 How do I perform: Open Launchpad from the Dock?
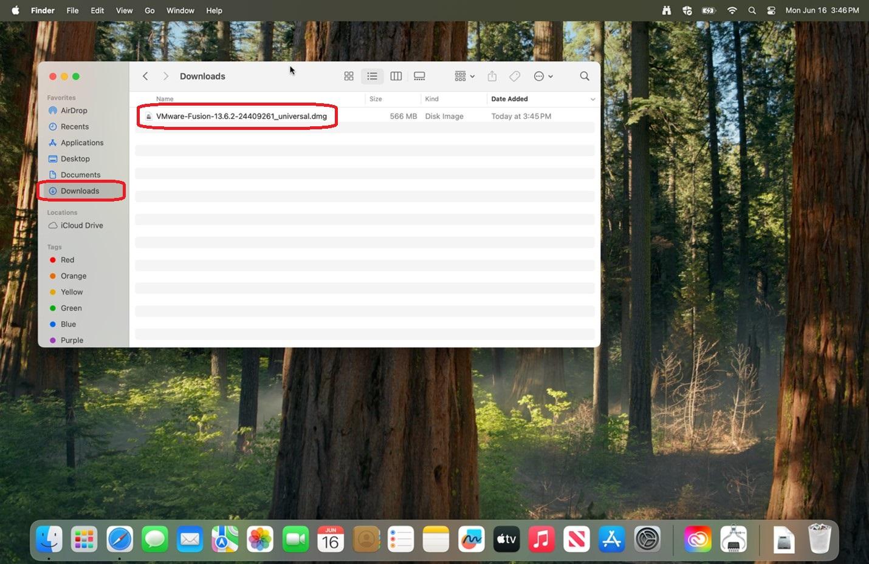(84, 539)
